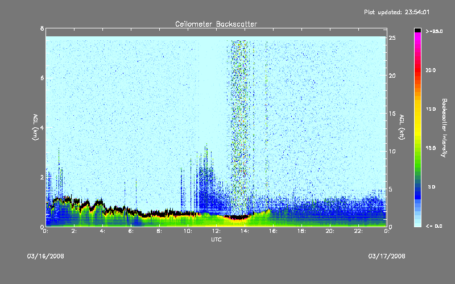The height and width of the screenshot is (284, 455).
Task: Click the left y-axis tick label 8
Action: point(42,28)
